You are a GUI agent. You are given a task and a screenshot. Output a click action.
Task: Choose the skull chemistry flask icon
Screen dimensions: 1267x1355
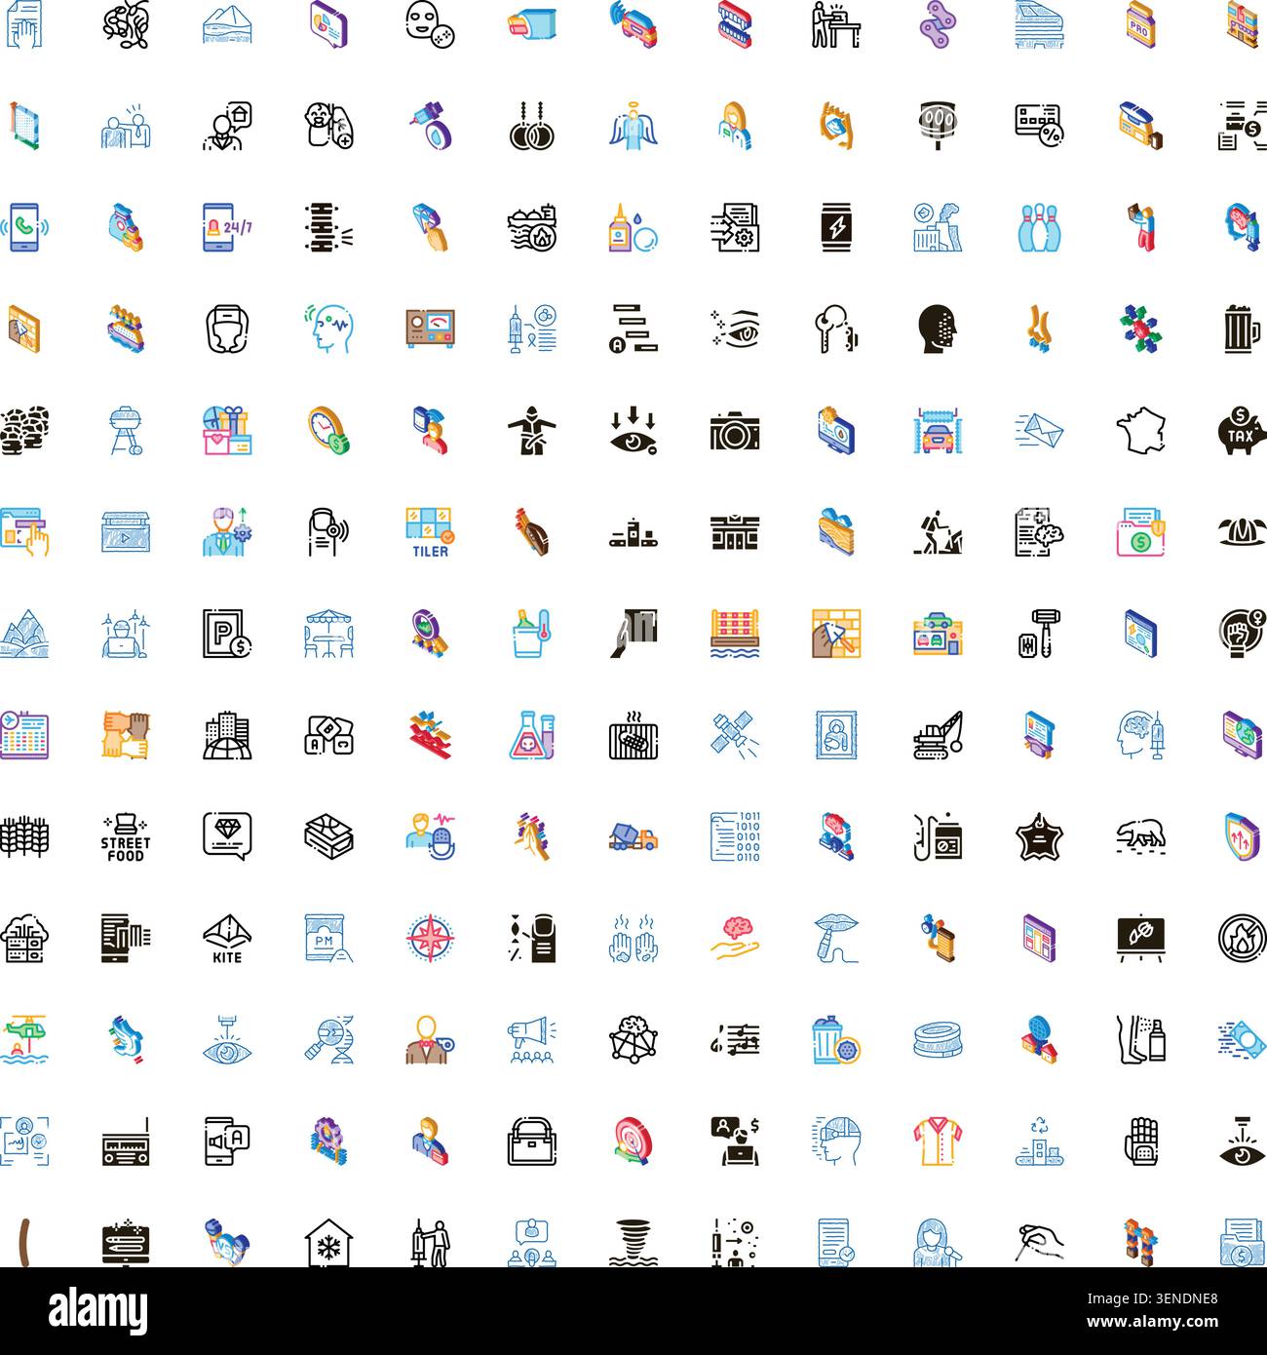(532, 735)
